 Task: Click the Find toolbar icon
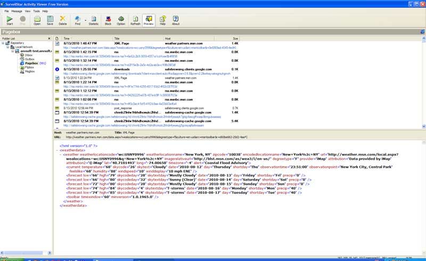pyautogui.click(x=78, y=20)
